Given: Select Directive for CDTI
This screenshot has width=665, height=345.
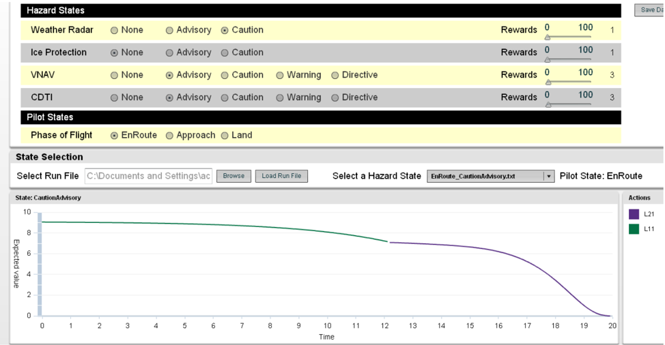Looking at the screenshot, I should tap(335, 97).
